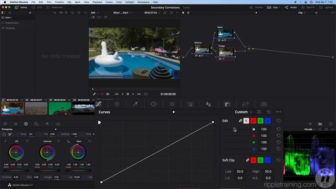Select the Stills 1 album
This screenshot has width=336, height=189.
pyautogui.click(x=17, y=17)
